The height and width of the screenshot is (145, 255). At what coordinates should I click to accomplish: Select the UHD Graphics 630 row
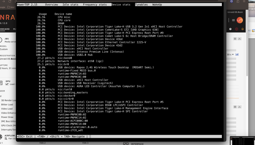click(97, 30)
